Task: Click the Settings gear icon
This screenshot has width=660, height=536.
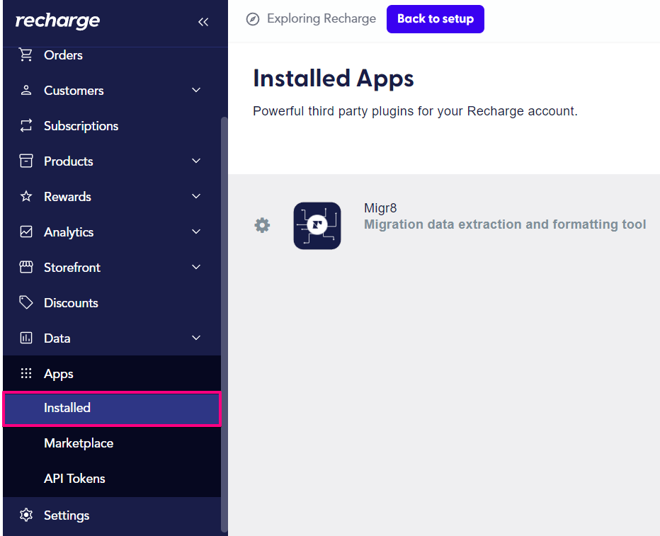Action: click(x=26, y=515)
